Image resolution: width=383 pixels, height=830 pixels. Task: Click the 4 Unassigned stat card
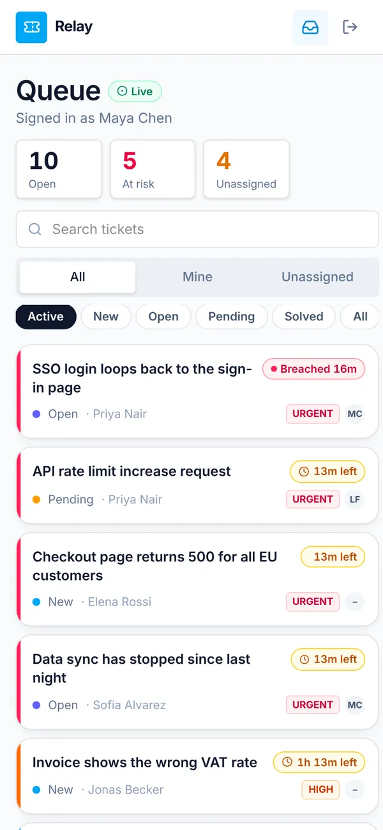pyautogui.click(x=246, y=169)
